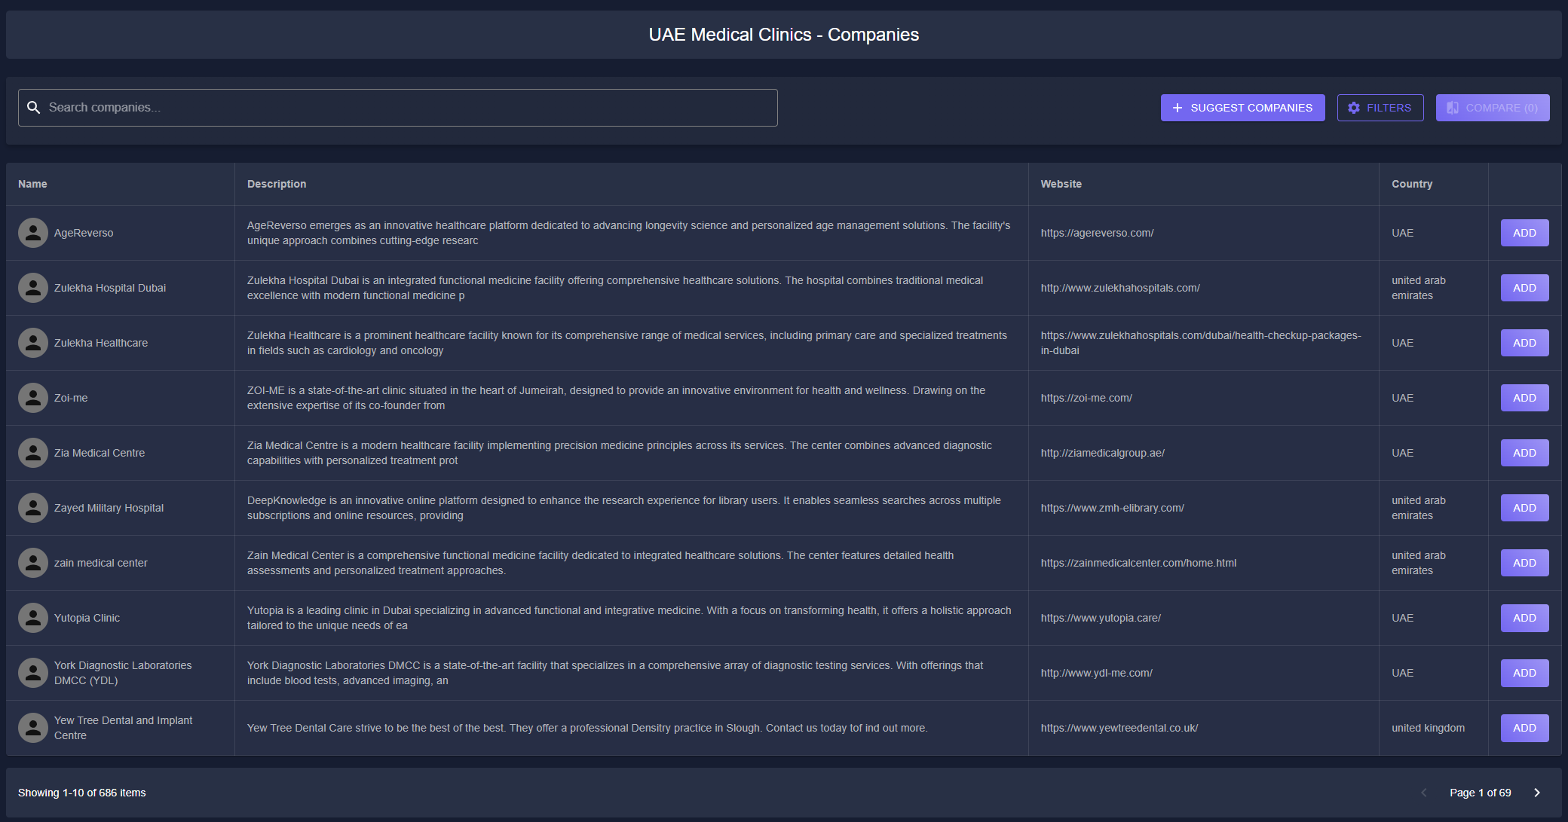Image resolution: width=1568 pixels, height=822 pixels.
Task: Click the Yutopia Clinic avatar icon
Action: point(33,618)
